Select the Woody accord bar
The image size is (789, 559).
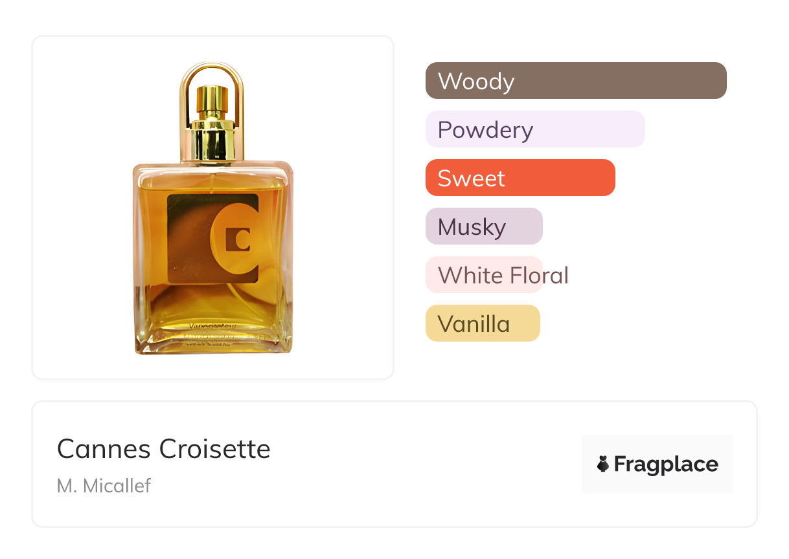pyautogui.click(x=576, y=81)
